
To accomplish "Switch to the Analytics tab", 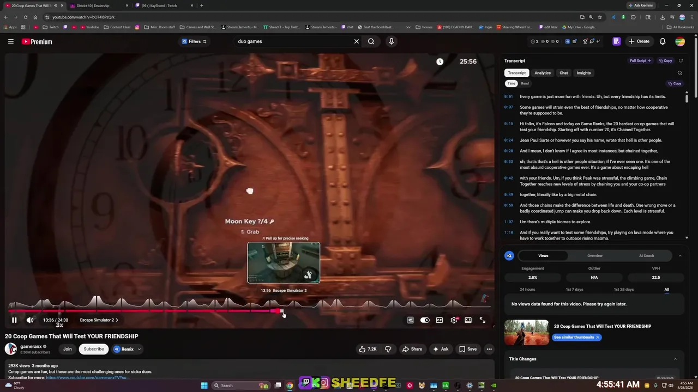I will tap(543, 73).
